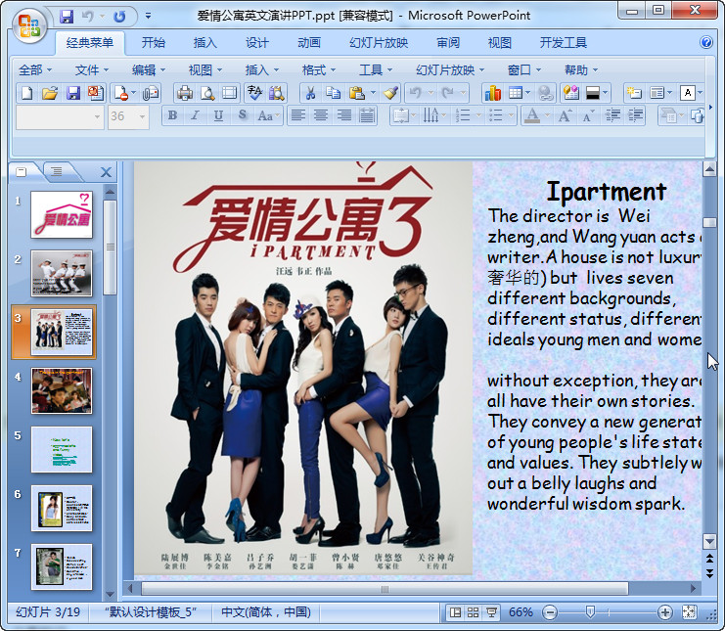
Task: Create a new blank presentation
Action: click(26, 93)
